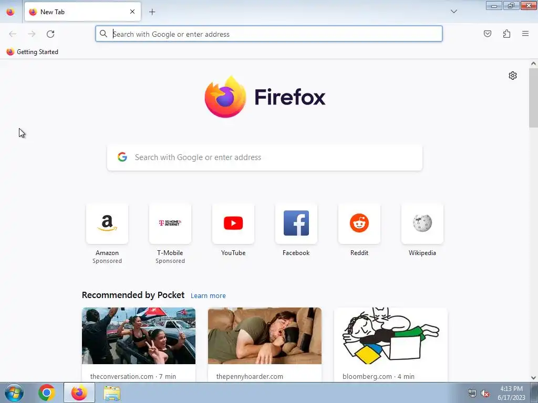Open File Explorer from taskbar

click(112, 393)
